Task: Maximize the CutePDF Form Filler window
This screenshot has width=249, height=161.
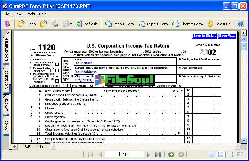Action: (x=235, y=6)
